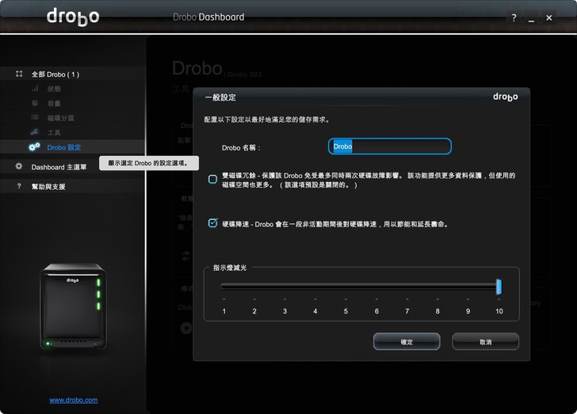The height and width of the screenshot is (414, 577).
Task: Close the Drobo Dashboard window
Action: tap(548, 17)
